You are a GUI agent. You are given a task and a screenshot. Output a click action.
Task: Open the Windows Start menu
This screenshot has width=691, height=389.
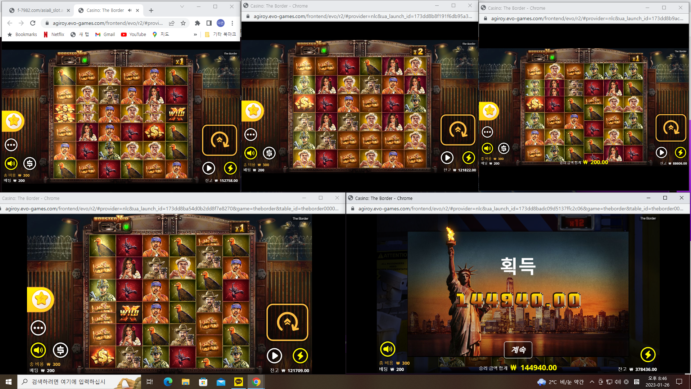[x=9, y=382]
